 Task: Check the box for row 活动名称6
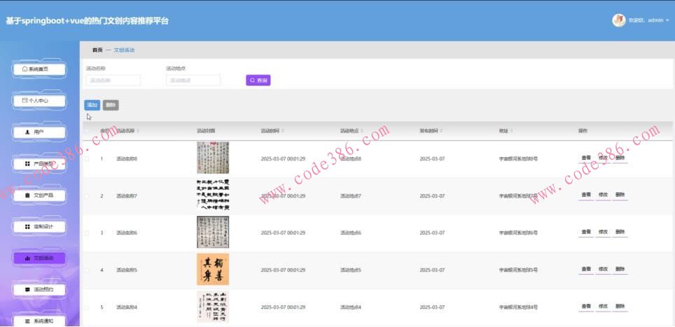coord(87,233)
